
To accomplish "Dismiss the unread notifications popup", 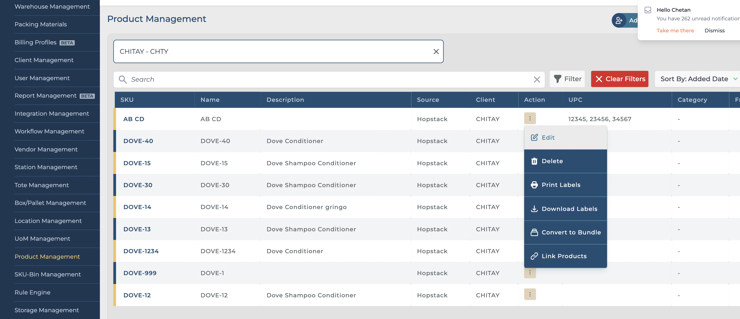I will tap(714, 31).
